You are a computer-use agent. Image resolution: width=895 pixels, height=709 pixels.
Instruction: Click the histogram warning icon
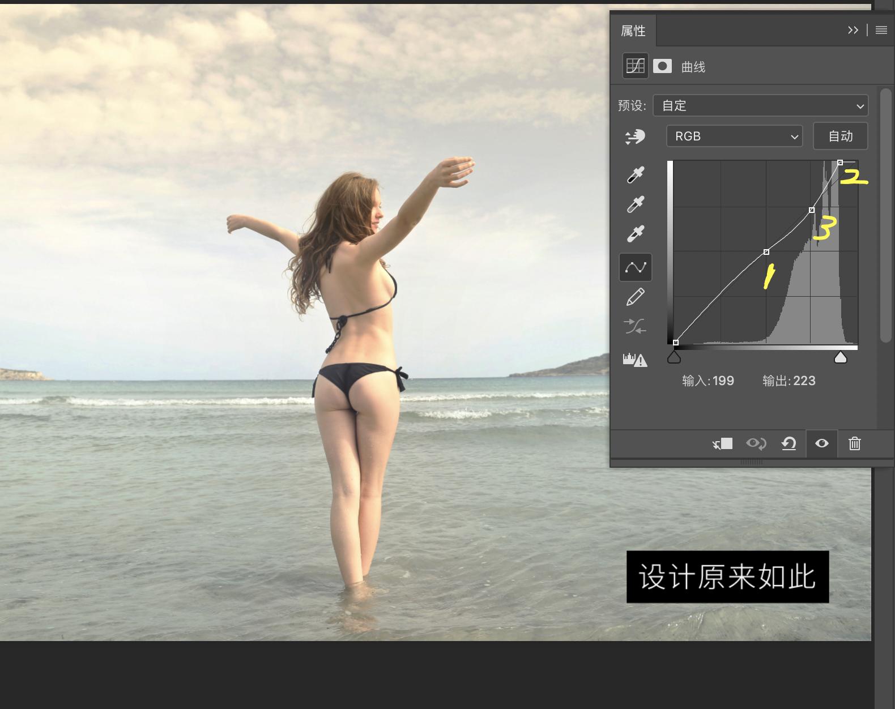point(635,360)
